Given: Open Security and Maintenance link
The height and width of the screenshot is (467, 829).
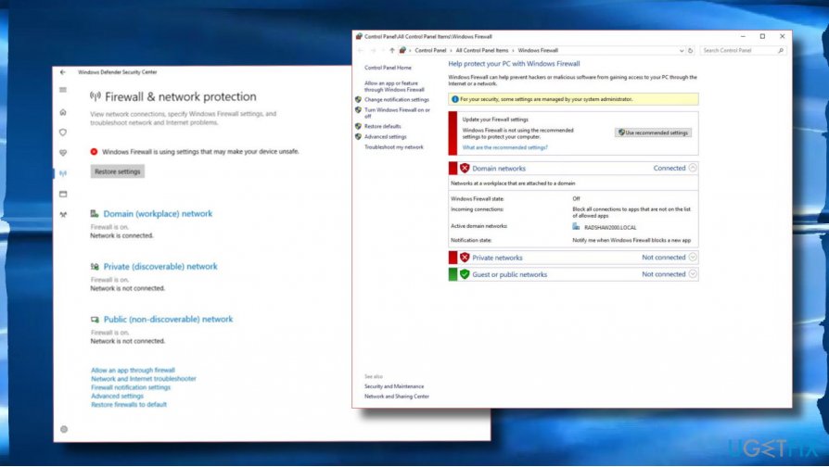Looking at the screenshot, I should pos(394,386).
